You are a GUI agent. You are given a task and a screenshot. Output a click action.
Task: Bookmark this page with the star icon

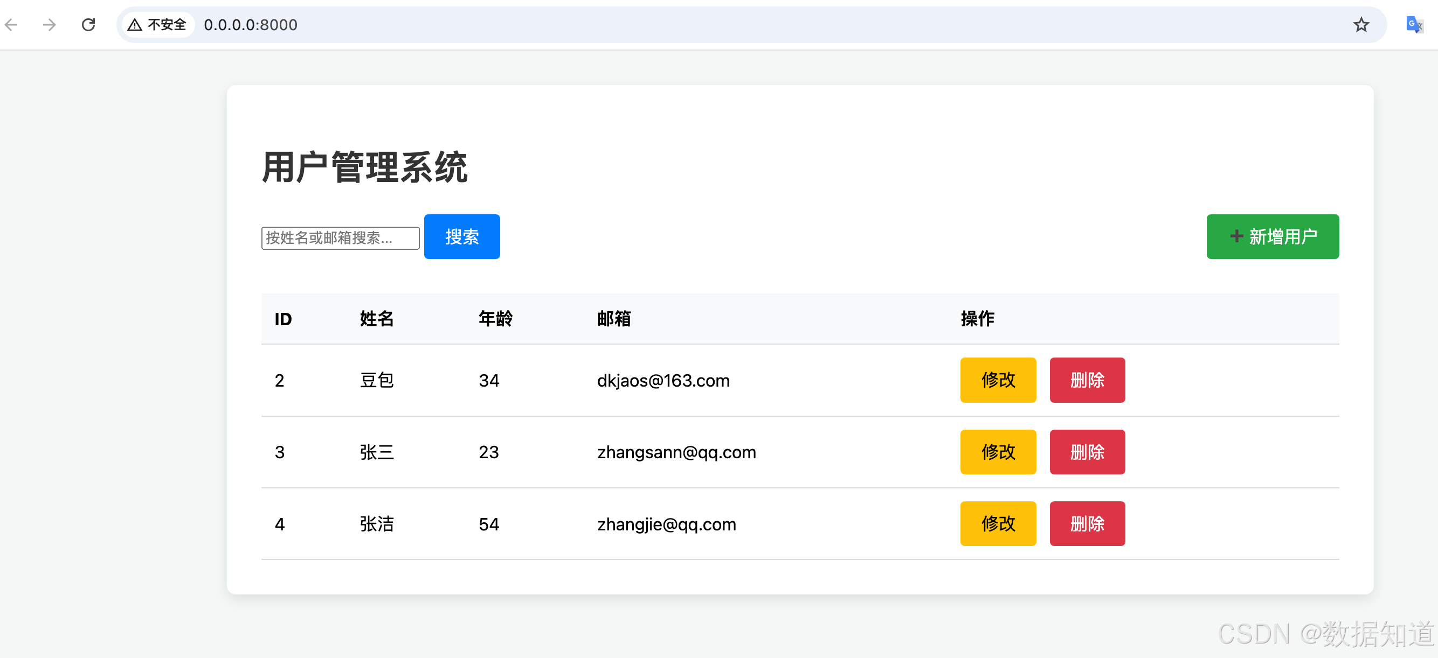[x=1361, y=25]
